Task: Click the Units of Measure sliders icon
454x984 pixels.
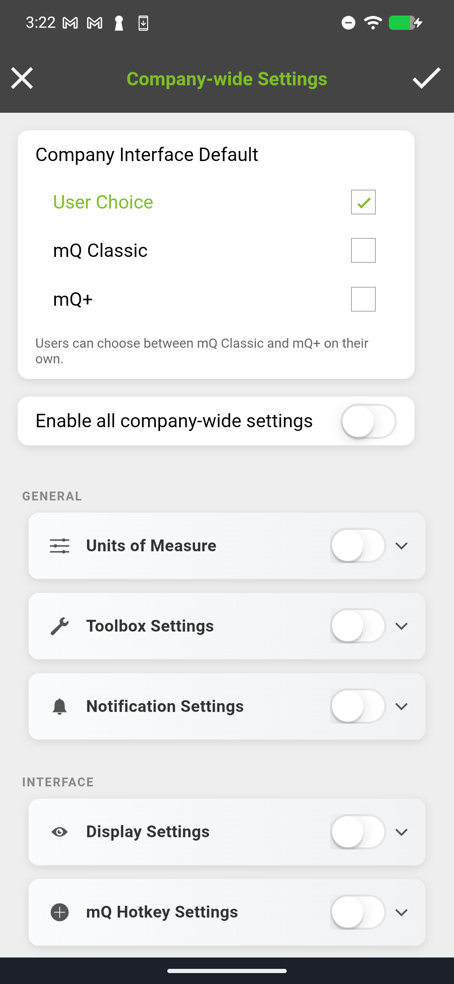Action: [59, 545]
